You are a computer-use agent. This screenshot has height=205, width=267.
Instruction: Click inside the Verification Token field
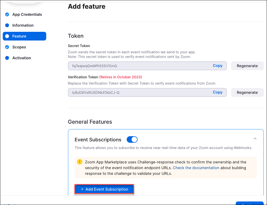pyautogui.click(x=136, y=92)
